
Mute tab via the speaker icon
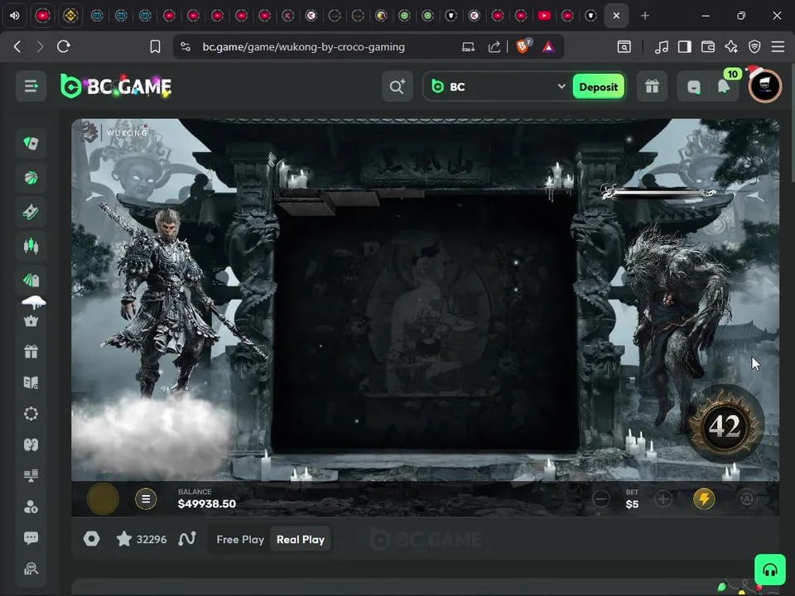(15, 16)
